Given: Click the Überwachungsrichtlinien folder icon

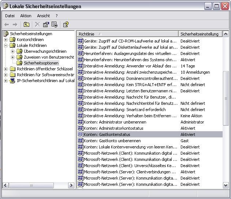Looking at the screenshot, I should click(x=19, y=51).
